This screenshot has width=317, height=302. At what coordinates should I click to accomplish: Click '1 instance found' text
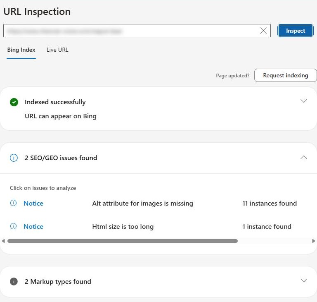[x=267, y=226]
